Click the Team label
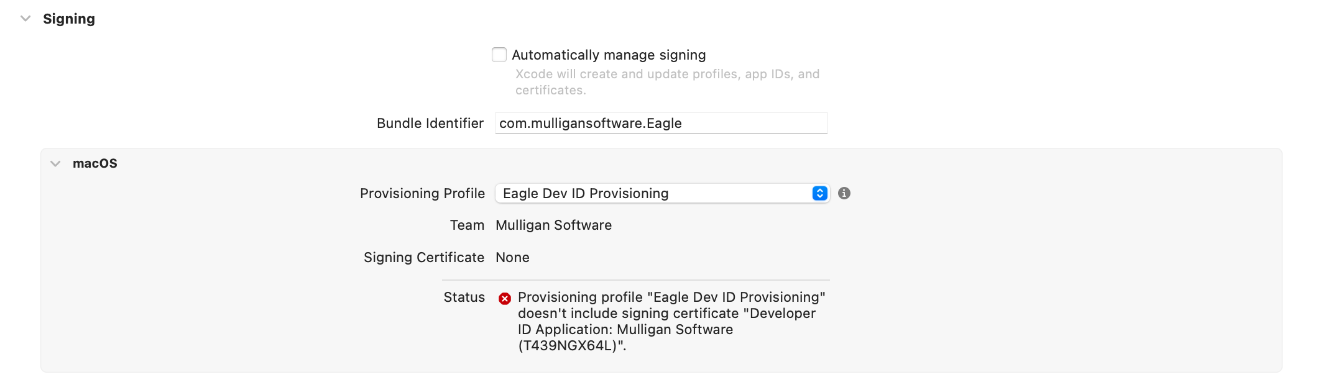This screenshot has height=390, width=1318. click(x=467, y=225)
